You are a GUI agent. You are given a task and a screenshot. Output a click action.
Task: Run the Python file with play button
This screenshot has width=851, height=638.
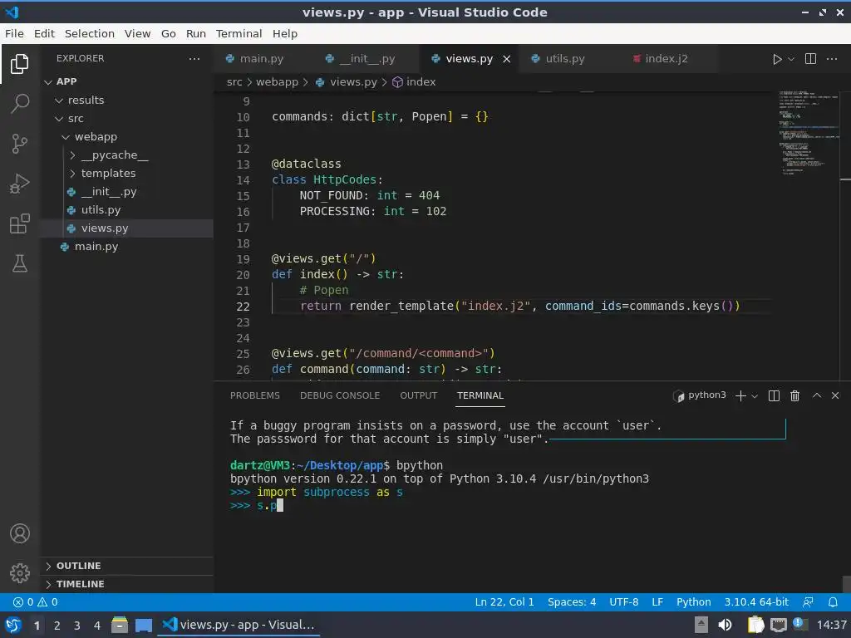777,59
